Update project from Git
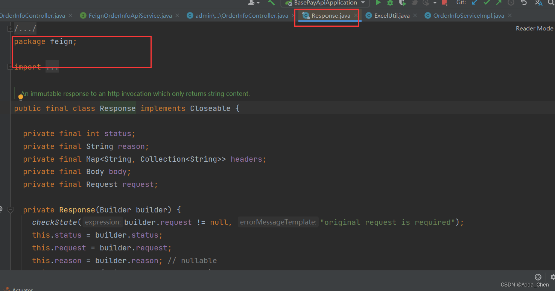Viewport: 555px width, 291px height. tap(474, 3)
